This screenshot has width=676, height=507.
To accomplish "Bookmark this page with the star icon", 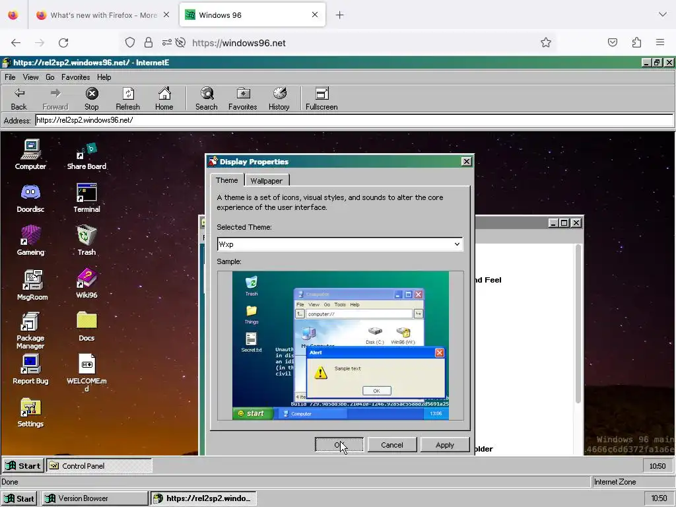I will tap(546, 42).
